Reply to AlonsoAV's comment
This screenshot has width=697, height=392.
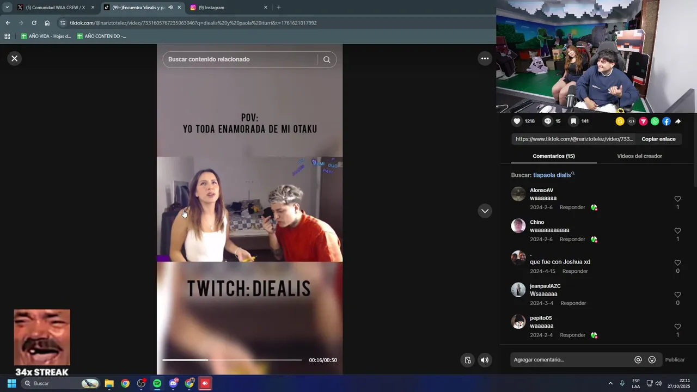pos(572,207)
